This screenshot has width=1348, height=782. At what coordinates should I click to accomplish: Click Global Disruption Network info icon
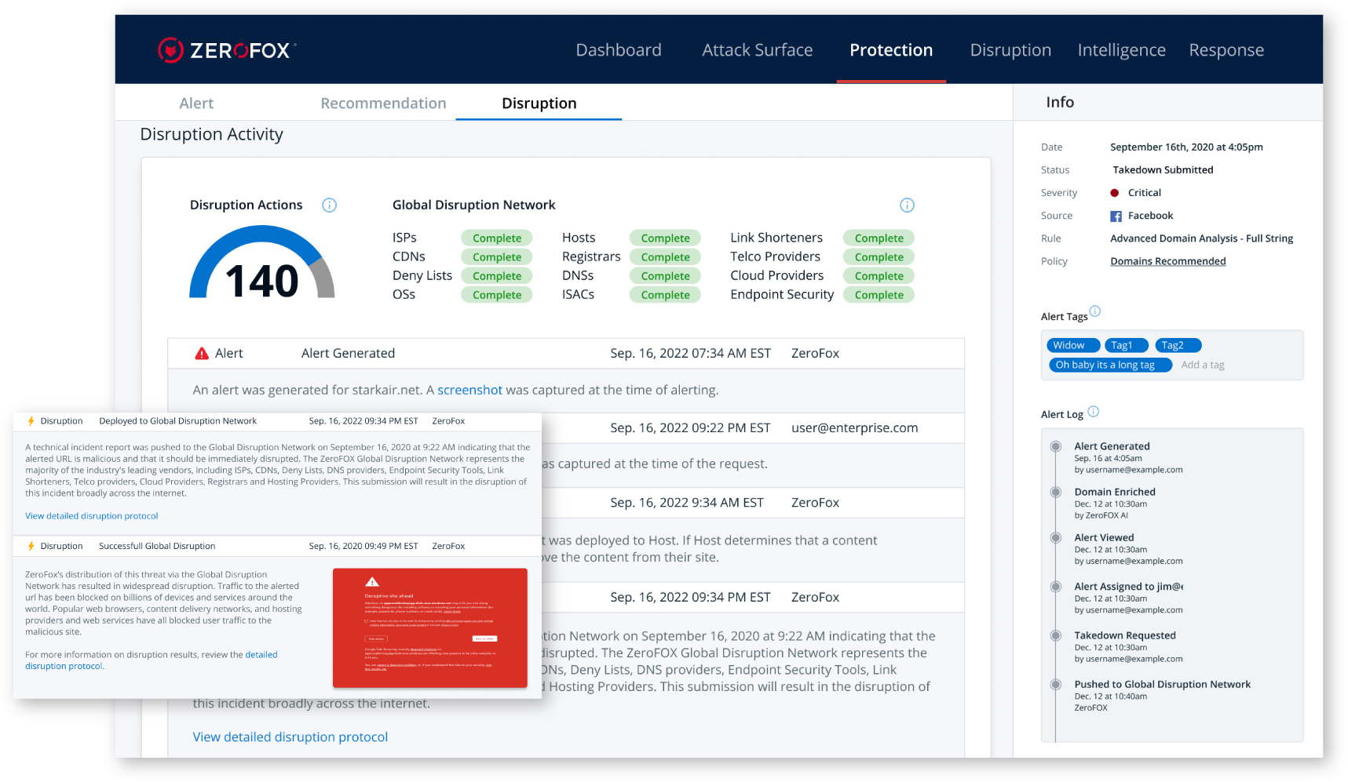907,206
